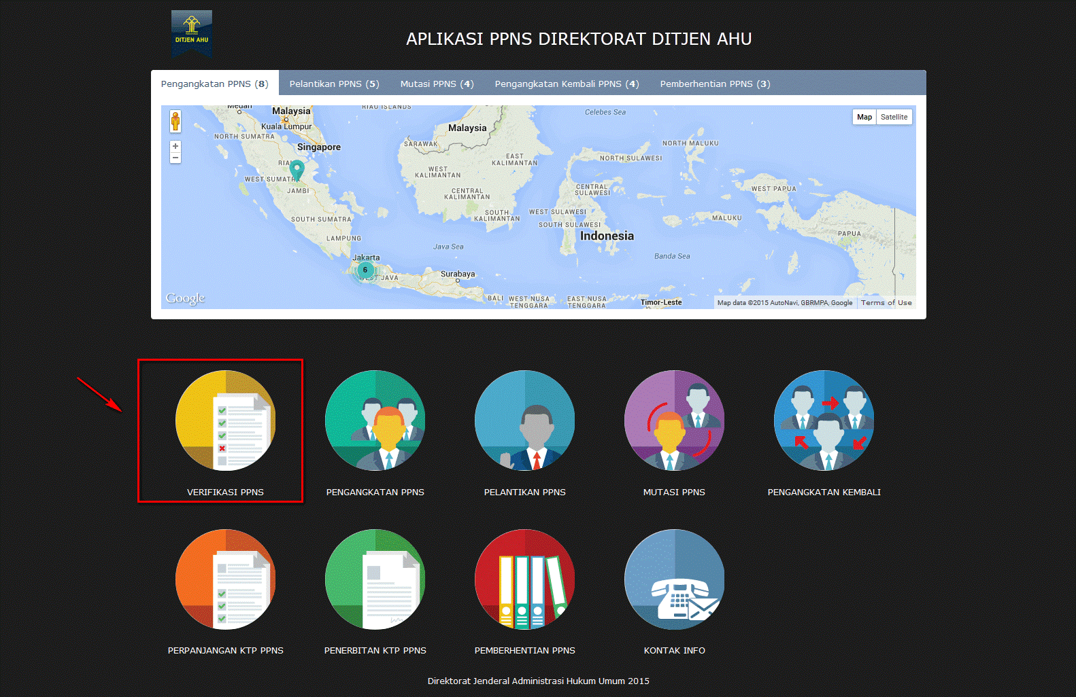The image size is (1076, 697).
Task: Switch to the Mutasi PPNS (4) tab
Action: click(437, 84)
